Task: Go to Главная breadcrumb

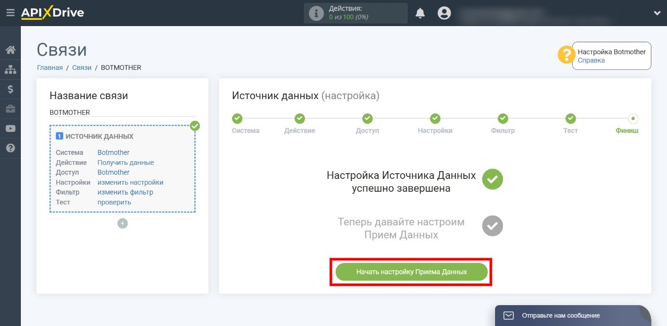Action: point(50,68)
